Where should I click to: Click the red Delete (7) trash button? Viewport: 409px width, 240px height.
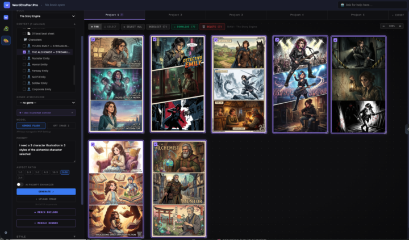coord(212,27)
